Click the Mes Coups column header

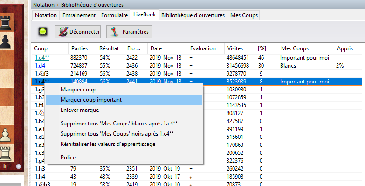pyautogui.click(x=306, y=48)
